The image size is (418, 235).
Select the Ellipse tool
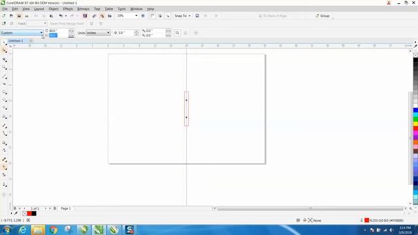pyautogui.click(x=4, y=100)
